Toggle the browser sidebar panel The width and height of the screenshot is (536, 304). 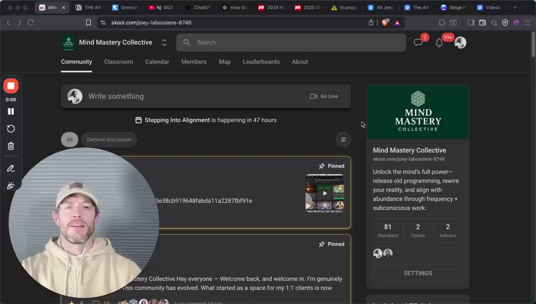click(x=471, y=22)
